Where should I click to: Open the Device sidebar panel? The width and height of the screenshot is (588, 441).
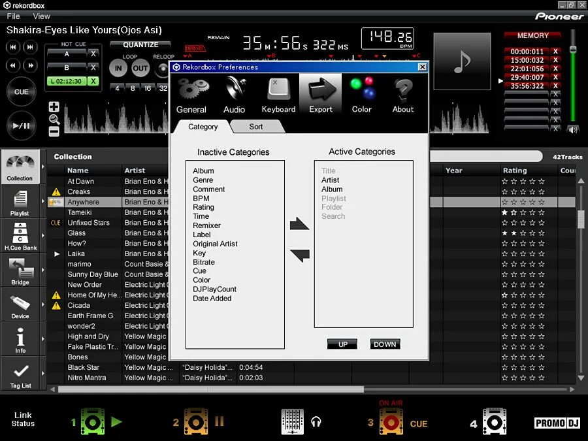click(x=20, y=305)
